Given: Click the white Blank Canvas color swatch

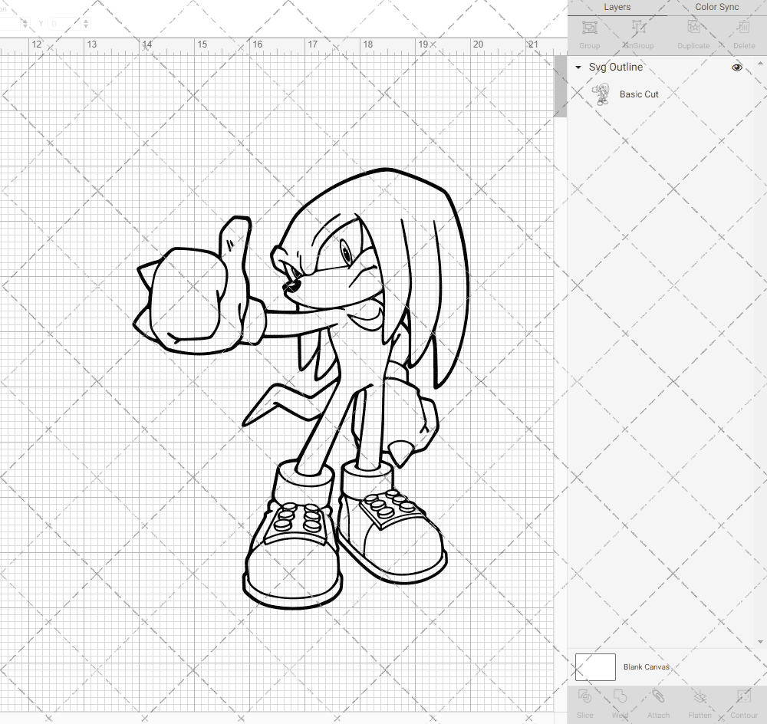Looking at the screenshot, I should [x=594, y=666].
